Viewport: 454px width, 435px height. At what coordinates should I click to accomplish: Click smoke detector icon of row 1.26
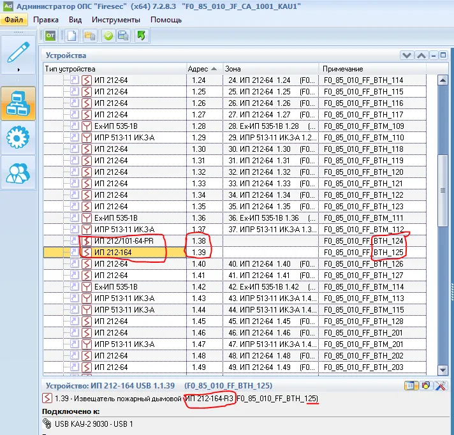(x=87, y=103)
